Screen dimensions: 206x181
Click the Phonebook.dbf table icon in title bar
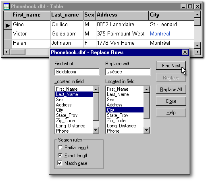pyautogui.click(x=6, y=6)
